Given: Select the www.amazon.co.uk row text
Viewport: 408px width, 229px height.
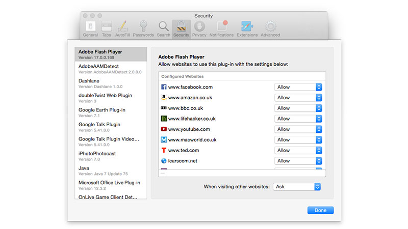Looking at the screenshot, I should 190,98.
